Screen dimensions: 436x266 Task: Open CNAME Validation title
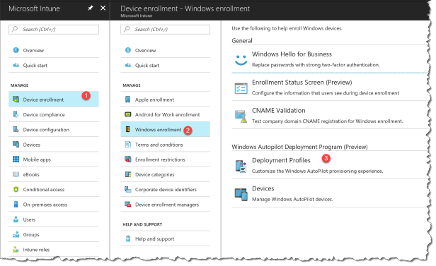278,110
